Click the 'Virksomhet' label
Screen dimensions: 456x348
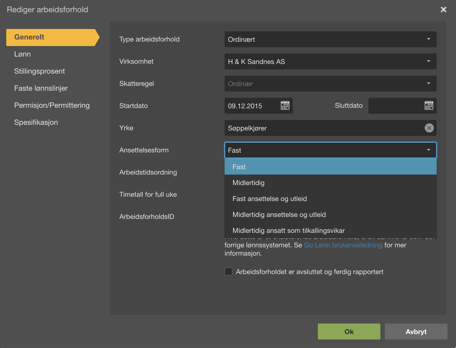pos(136,61)
